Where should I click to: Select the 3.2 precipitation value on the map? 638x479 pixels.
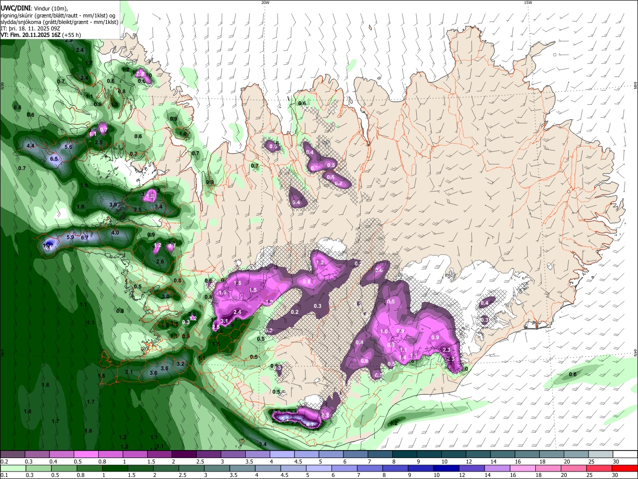point(181,364)
